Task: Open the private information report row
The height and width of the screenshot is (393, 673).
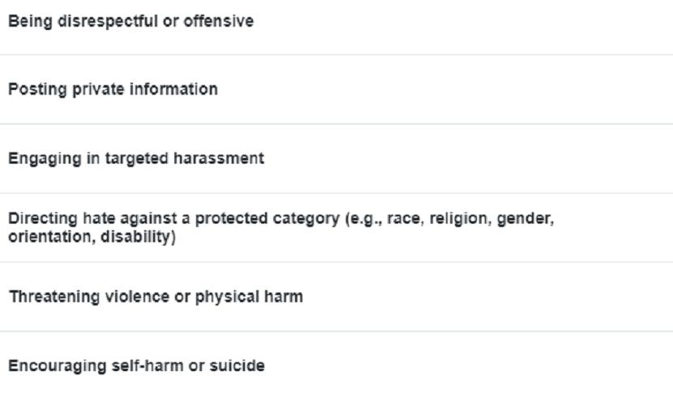Action: [x=336, y=89]
